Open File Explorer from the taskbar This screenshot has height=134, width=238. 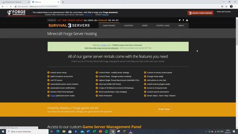[64, 131]
